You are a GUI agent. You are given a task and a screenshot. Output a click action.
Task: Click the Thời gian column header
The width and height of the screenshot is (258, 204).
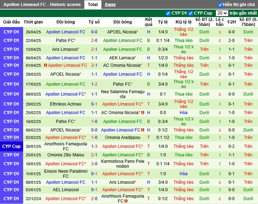(33, 22)
